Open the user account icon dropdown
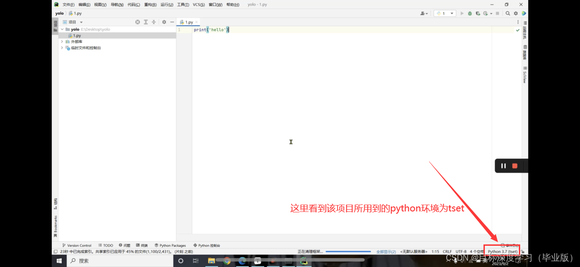Image resolution: width=580 pixels, height=267 pixels. (x=424, y=14)
